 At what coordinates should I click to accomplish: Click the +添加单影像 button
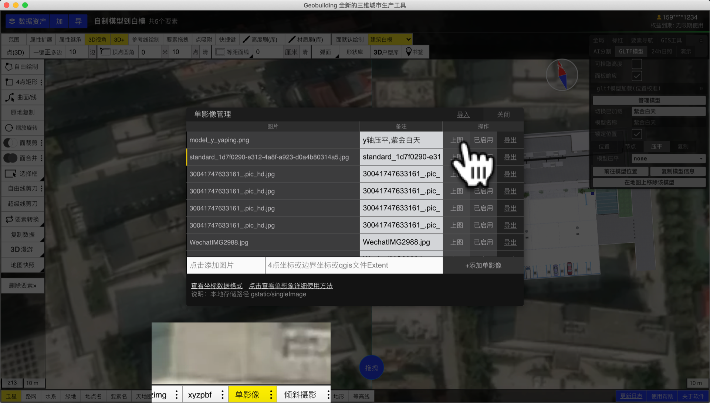[x=483, y=266]
